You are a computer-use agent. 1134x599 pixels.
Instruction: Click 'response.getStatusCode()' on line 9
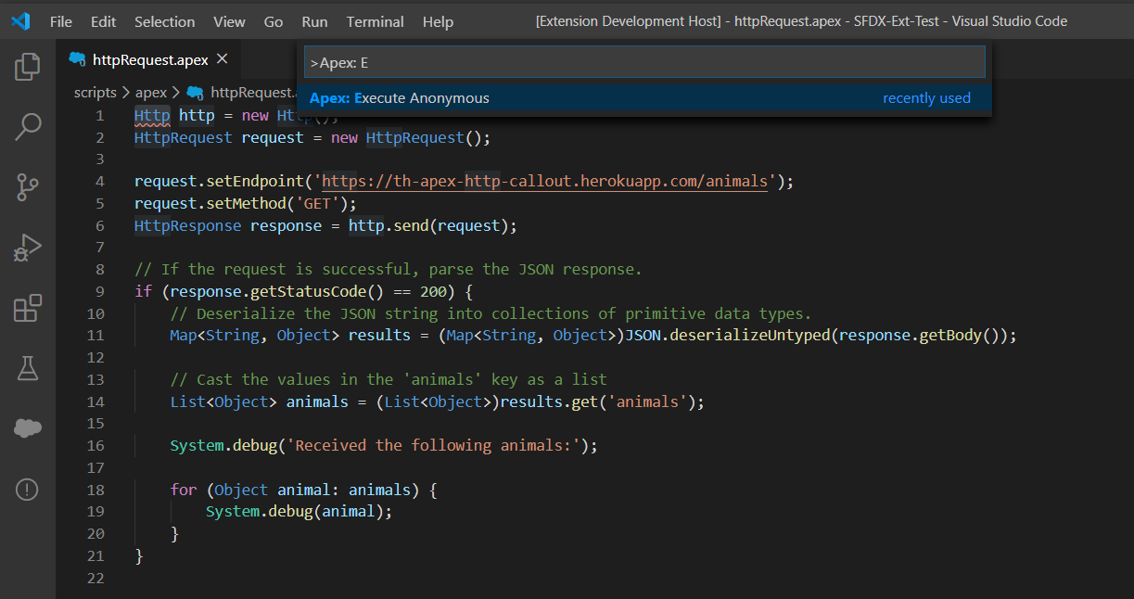[x=276, y=292]
